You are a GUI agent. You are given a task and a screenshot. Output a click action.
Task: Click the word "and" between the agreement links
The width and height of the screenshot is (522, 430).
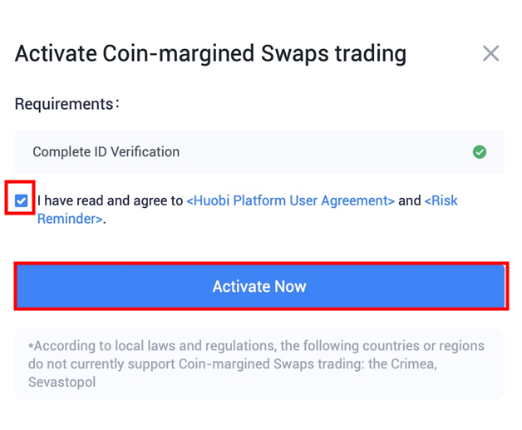[x=410, y=200]
